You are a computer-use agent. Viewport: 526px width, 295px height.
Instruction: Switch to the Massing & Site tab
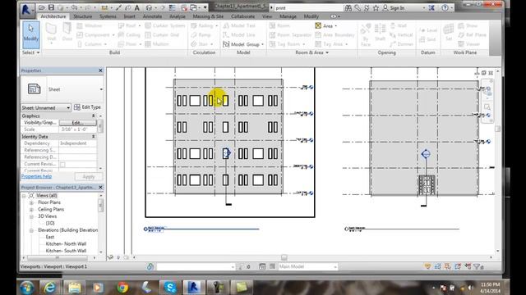point(208,16)
